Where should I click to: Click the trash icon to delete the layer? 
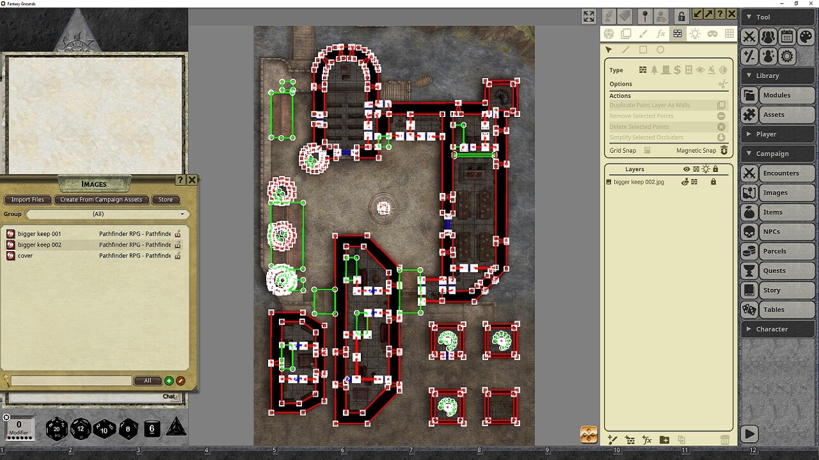pos(725,440)
